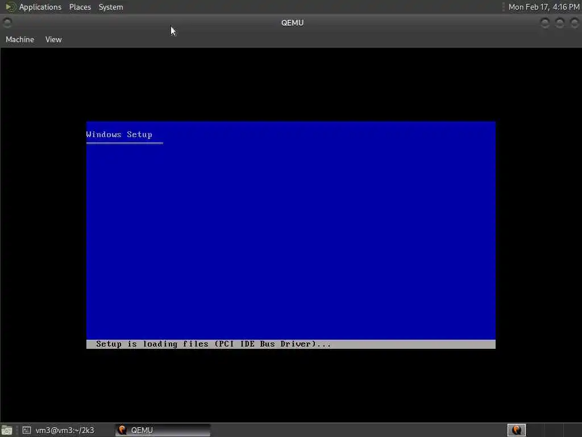Click the QEMU workspace switcher thumbnail

(516, 430)
